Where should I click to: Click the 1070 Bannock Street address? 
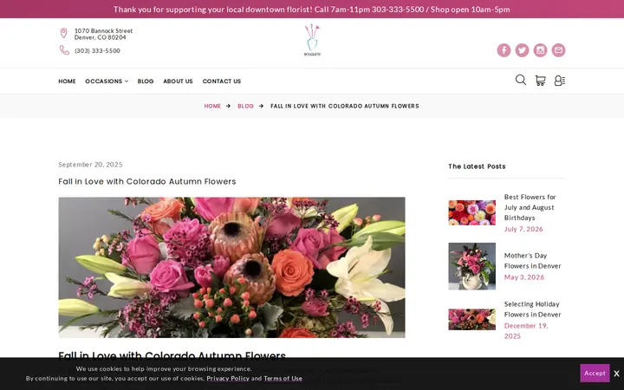point(103,34)
